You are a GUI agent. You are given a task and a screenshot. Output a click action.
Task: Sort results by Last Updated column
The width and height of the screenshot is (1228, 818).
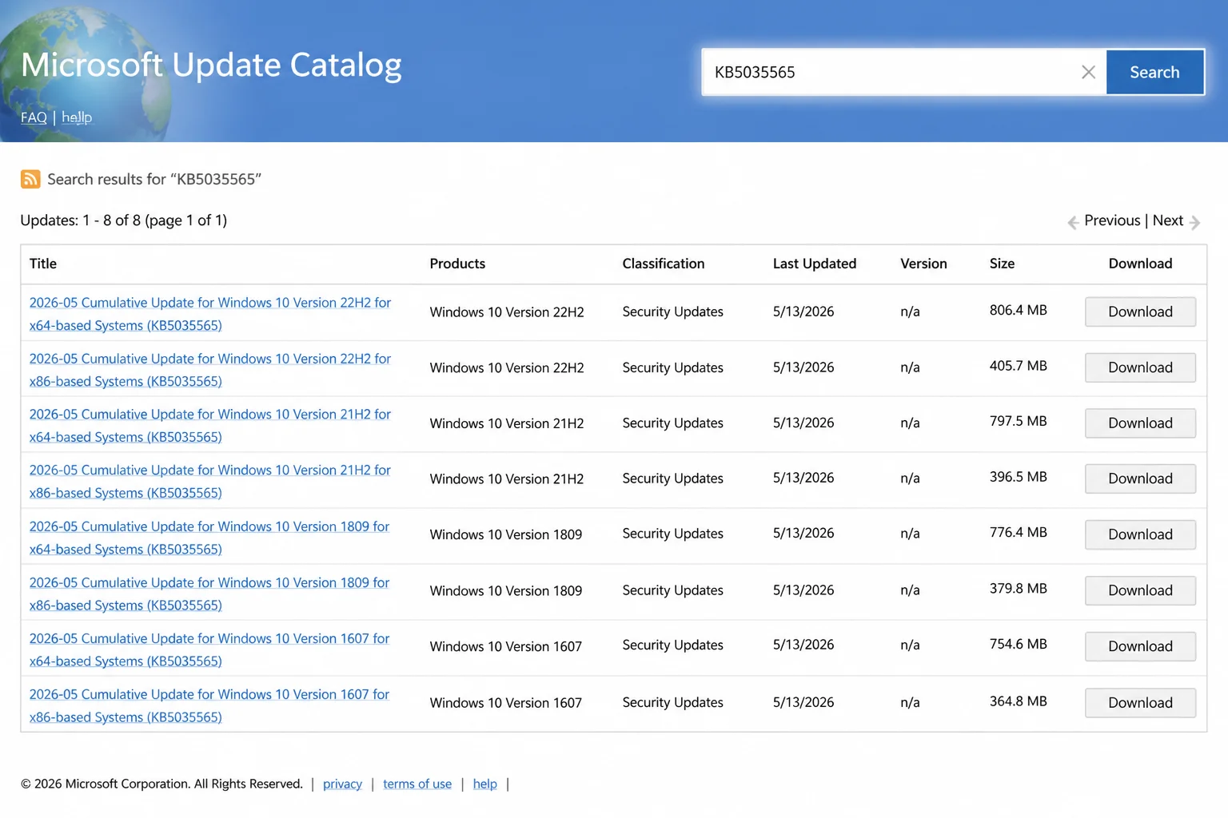(814, 264)
